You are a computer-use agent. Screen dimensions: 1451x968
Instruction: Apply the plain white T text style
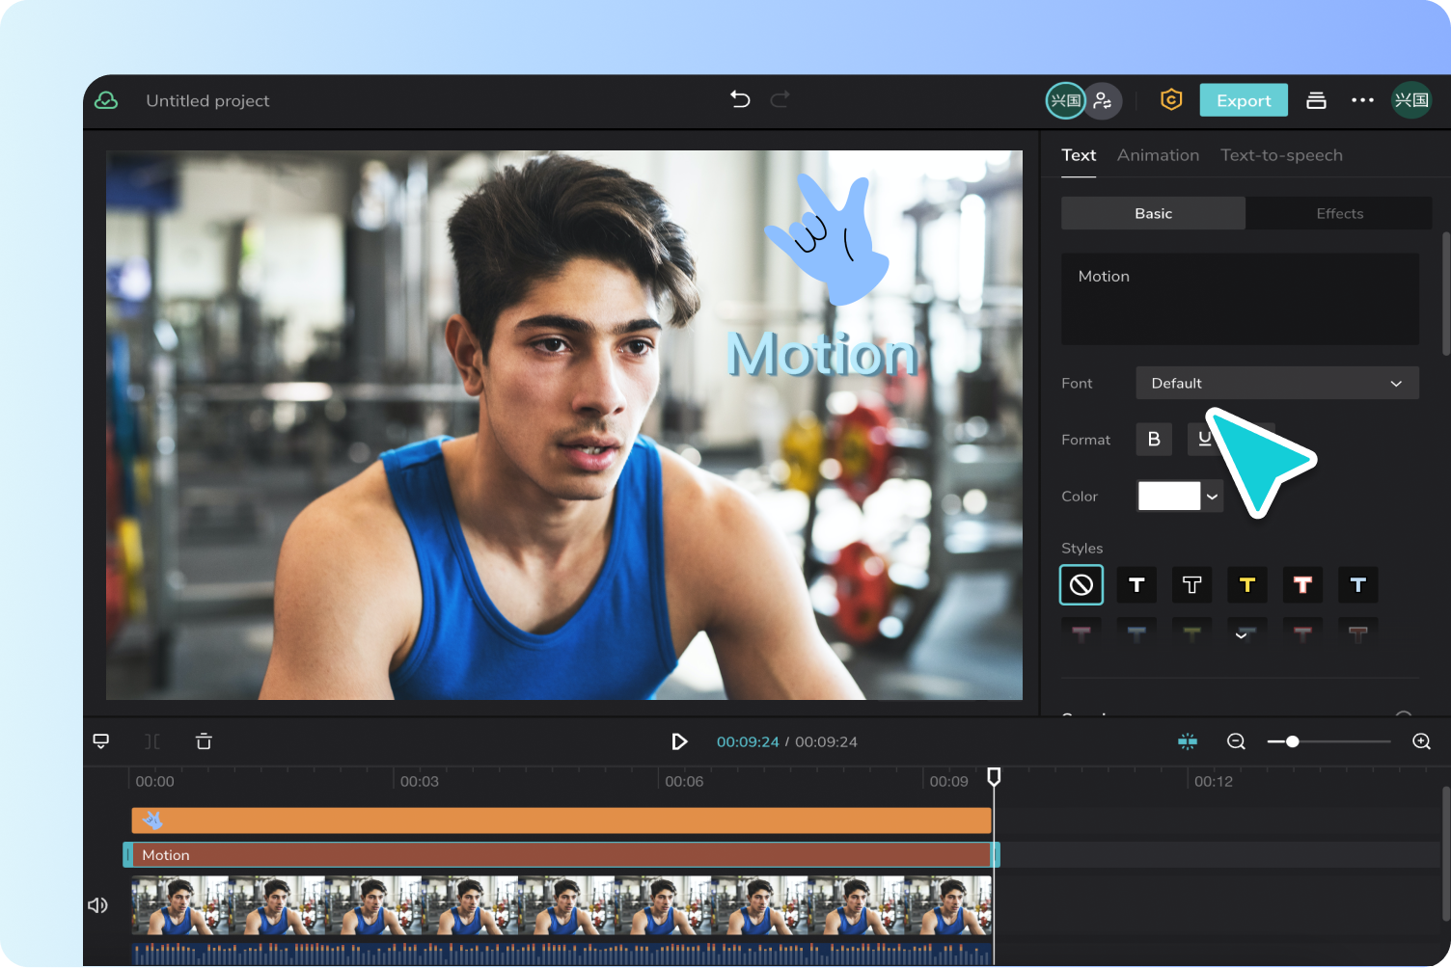coord(1136,584)
